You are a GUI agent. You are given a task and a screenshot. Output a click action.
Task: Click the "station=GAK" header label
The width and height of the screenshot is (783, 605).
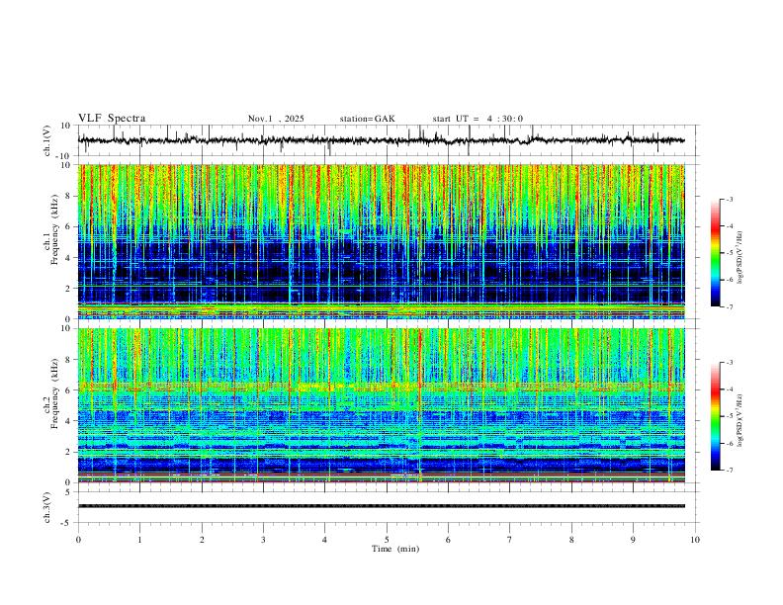pos(368,119)
